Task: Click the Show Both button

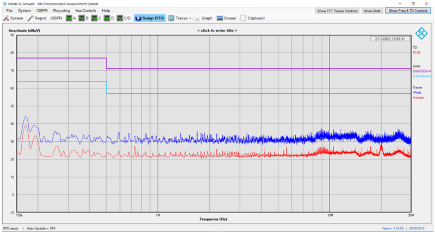Action: pos(372,11)
